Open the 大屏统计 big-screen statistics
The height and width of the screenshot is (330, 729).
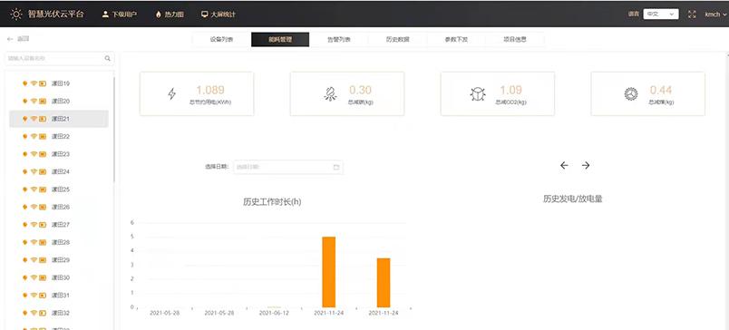(218, 15)
